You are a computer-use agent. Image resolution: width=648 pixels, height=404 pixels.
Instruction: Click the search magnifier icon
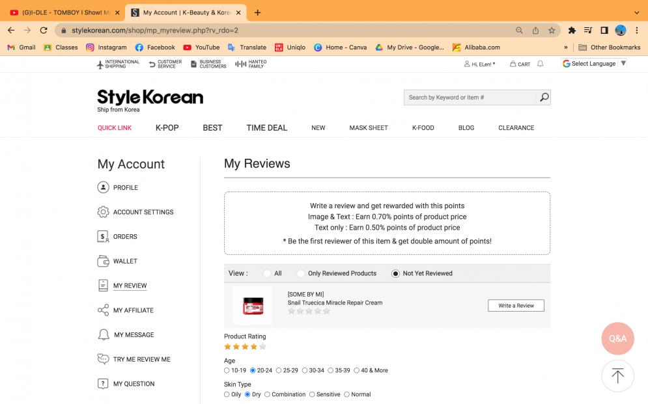pyautogui.click(x=544, y=98)
